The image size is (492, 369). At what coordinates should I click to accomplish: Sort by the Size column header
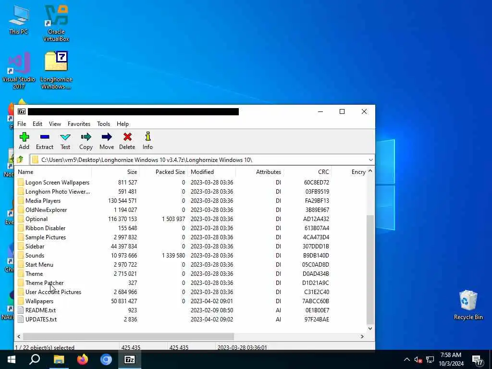(x=115, y=172)
